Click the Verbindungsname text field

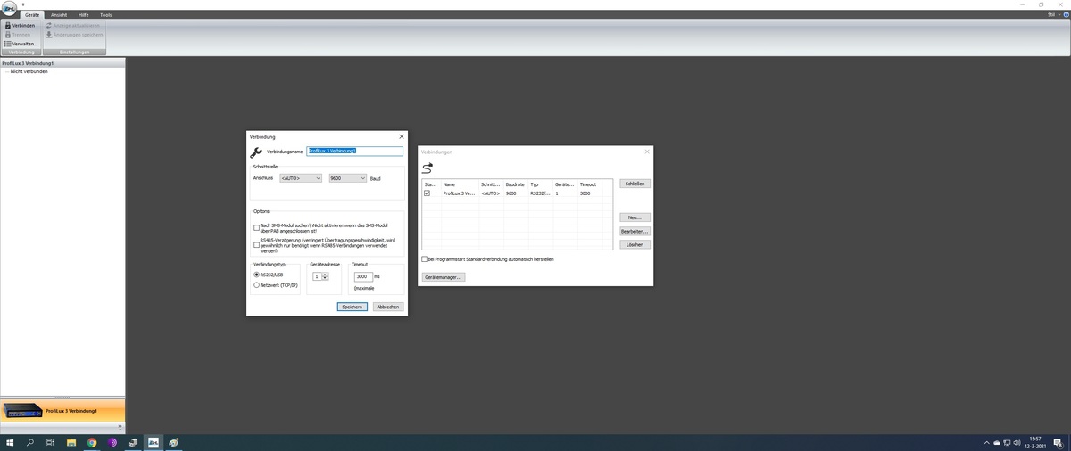pyautogui.click(x=354, y=152)
